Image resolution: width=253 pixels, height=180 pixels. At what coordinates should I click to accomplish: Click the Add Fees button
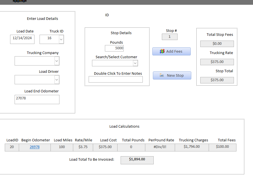[171, 52]
